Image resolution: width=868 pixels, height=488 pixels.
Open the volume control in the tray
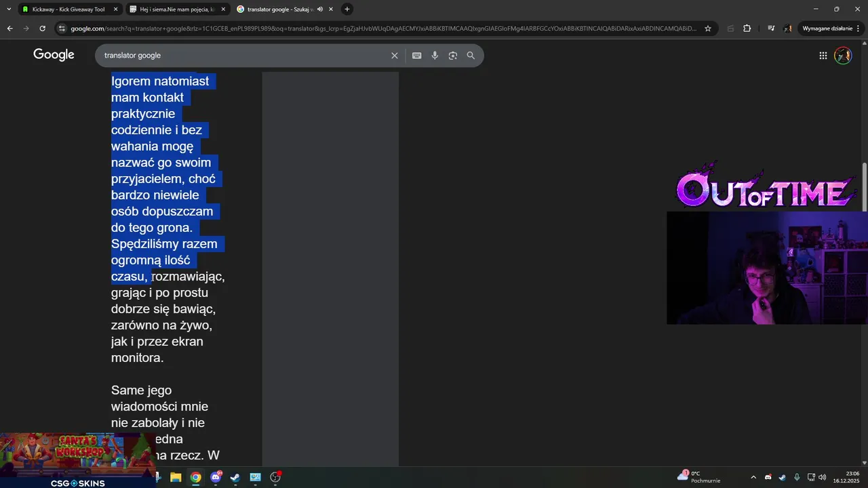coord(823,477)
